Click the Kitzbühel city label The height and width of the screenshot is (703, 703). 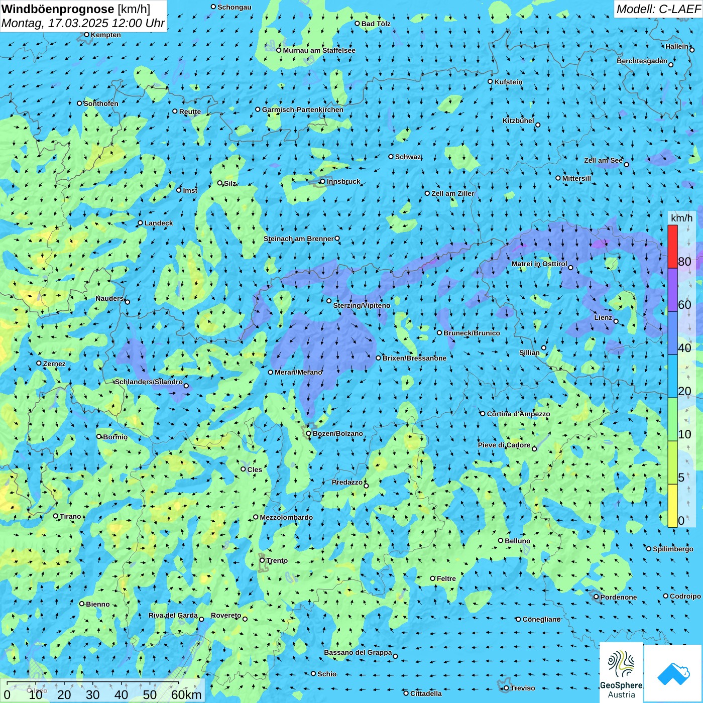coord(518,121)
